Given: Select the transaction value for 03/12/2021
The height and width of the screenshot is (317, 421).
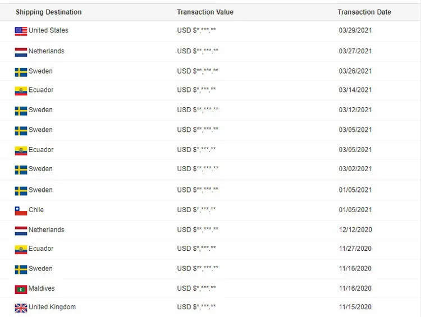Looking at the screenshot, I should (x=198, y=110).
